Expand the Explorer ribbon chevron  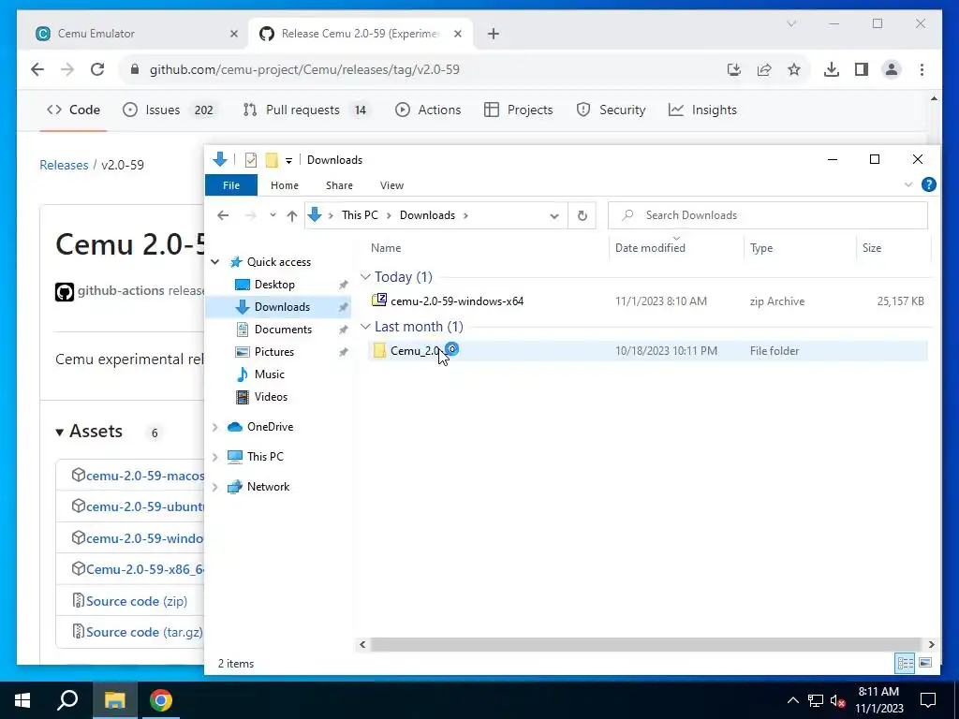tap(908, 184)
